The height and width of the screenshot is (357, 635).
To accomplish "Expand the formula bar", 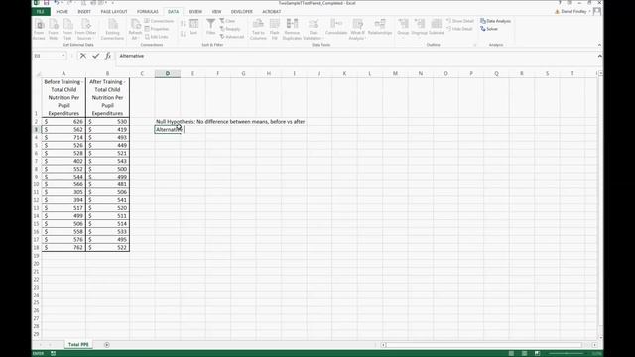I will coord(599,56).
